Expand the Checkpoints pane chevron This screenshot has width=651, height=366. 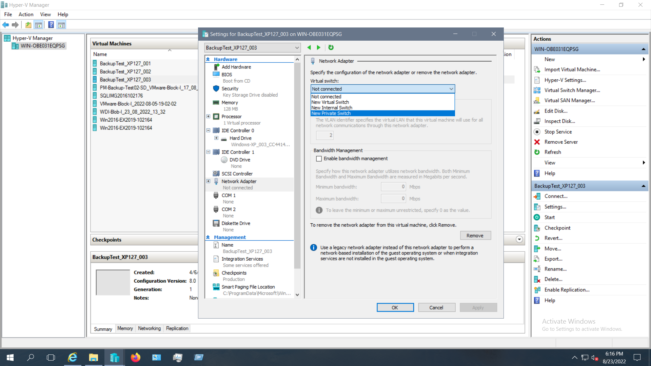click(519, 239)
